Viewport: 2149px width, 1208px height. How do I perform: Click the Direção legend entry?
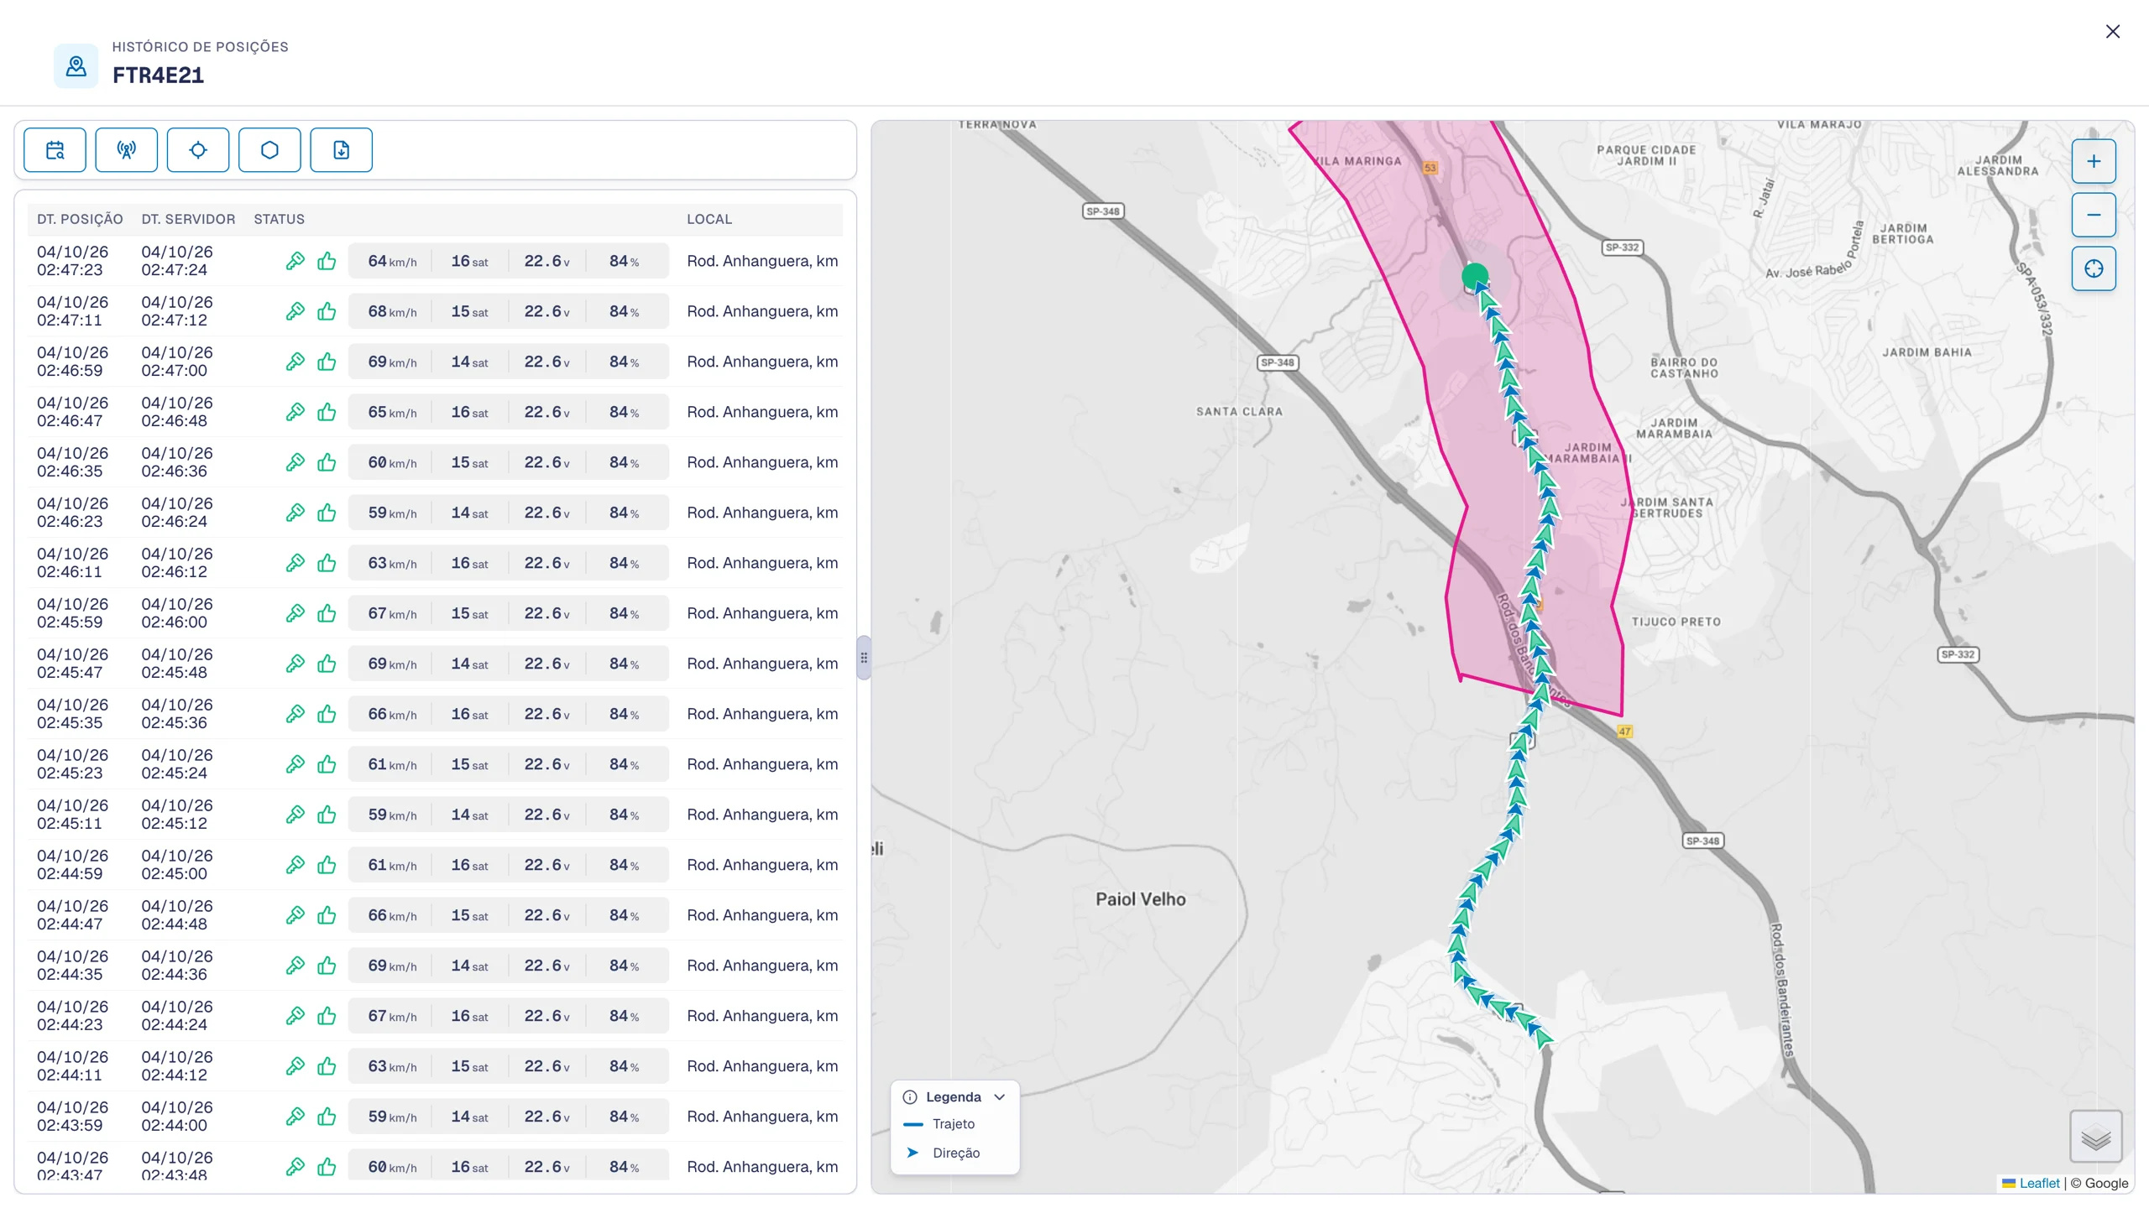click(x=942, y=1153)
